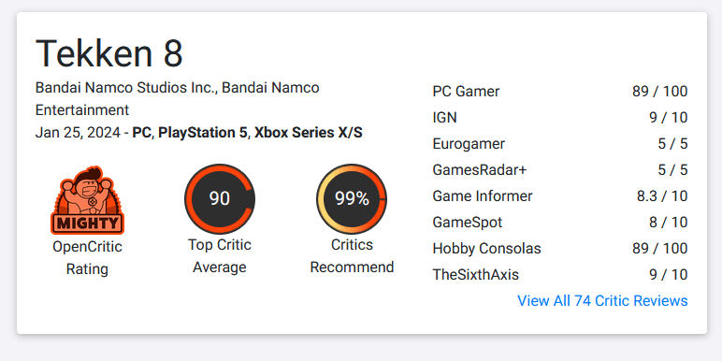
Task: Select the PlayStation 5 platform text
Action: coord(203,133)
